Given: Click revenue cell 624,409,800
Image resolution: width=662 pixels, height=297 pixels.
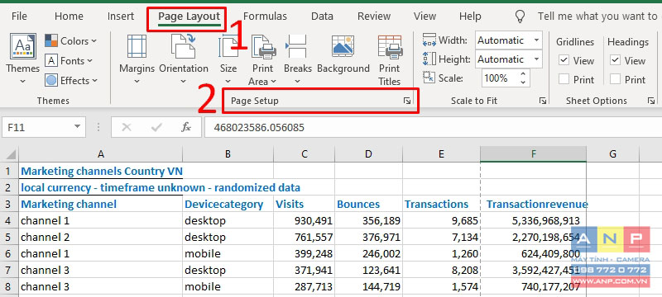Looking at the screenshot, I should tap(533, 253).
